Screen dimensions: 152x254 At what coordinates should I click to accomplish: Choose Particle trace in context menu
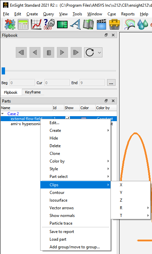click(x=76, y=223)
